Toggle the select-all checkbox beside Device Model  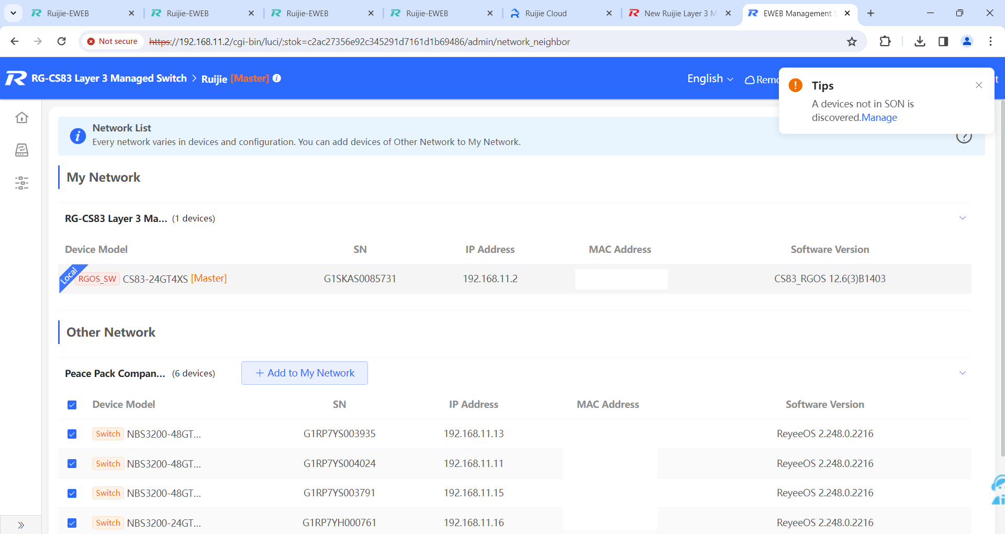[72, 405]
